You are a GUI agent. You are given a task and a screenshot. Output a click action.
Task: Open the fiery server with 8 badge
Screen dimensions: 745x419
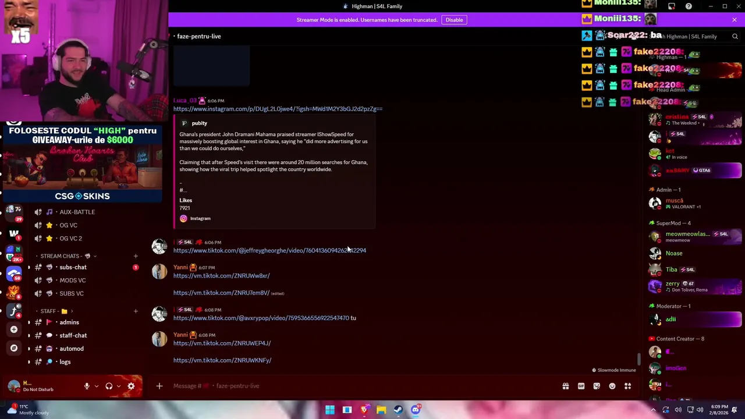[14, 293]
